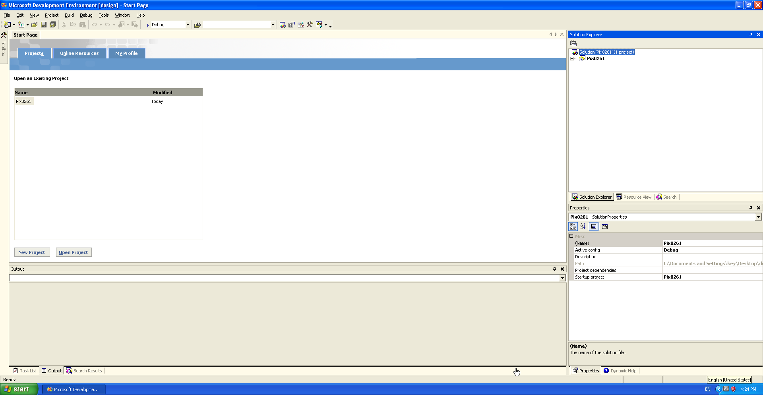
Task: Click the red shield security tray icon
Action: (x=734, y=389)
